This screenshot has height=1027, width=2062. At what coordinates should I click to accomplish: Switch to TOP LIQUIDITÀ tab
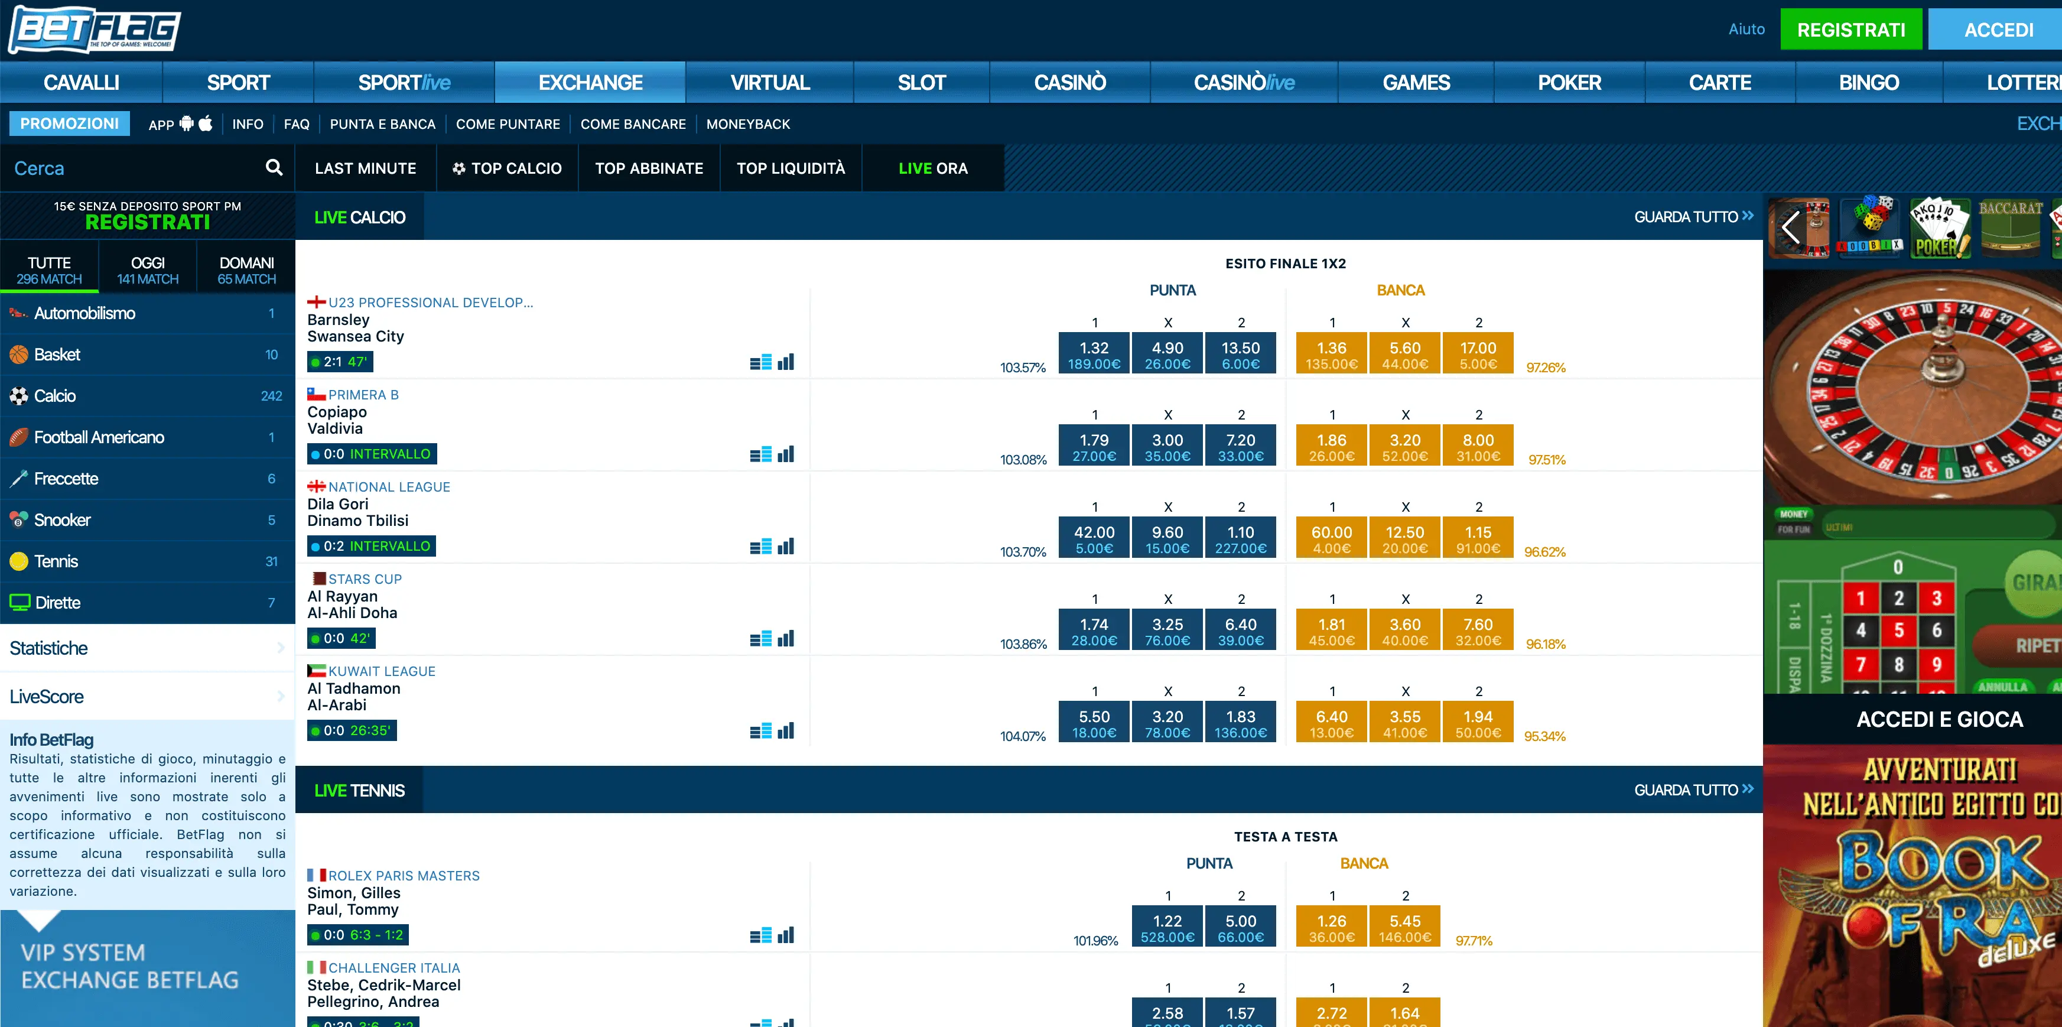791,168
